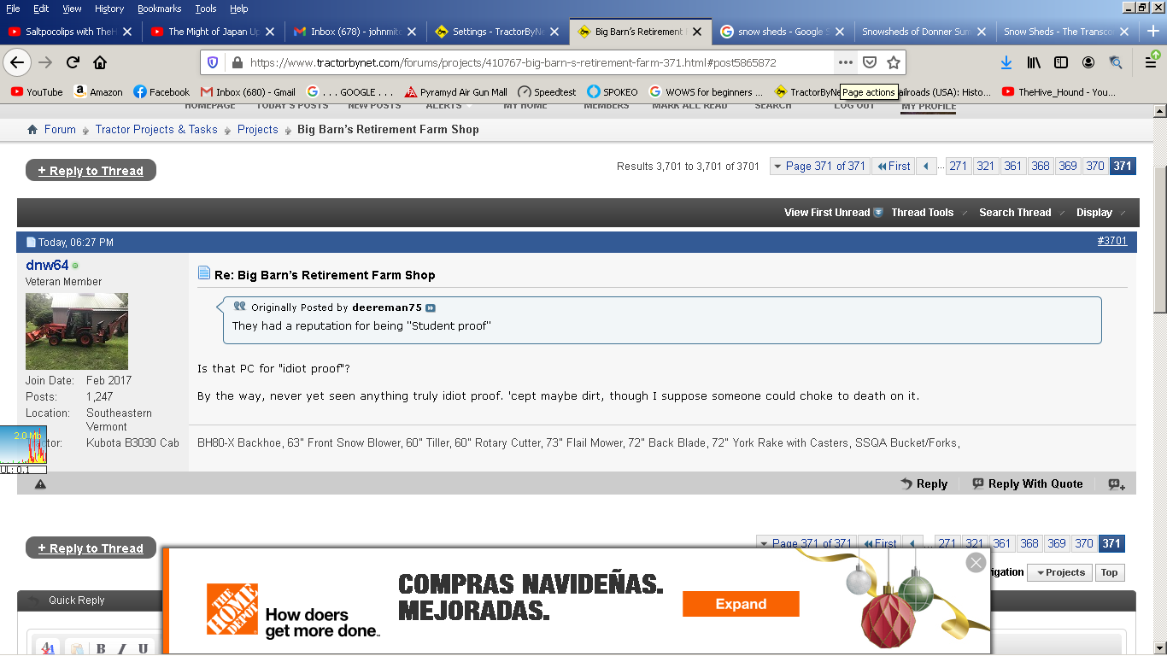Click the Firefox reload page icon

(73, 62)
